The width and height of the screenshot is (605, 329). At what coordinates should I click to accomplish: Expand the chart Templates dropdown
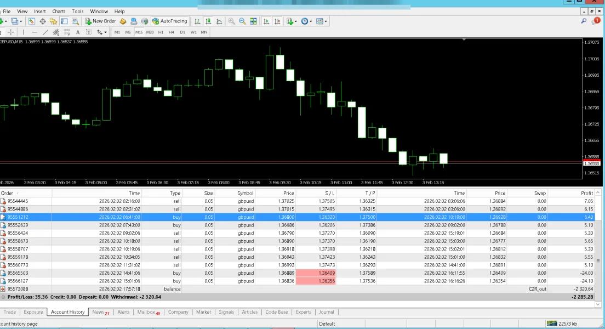coord(322,21)
